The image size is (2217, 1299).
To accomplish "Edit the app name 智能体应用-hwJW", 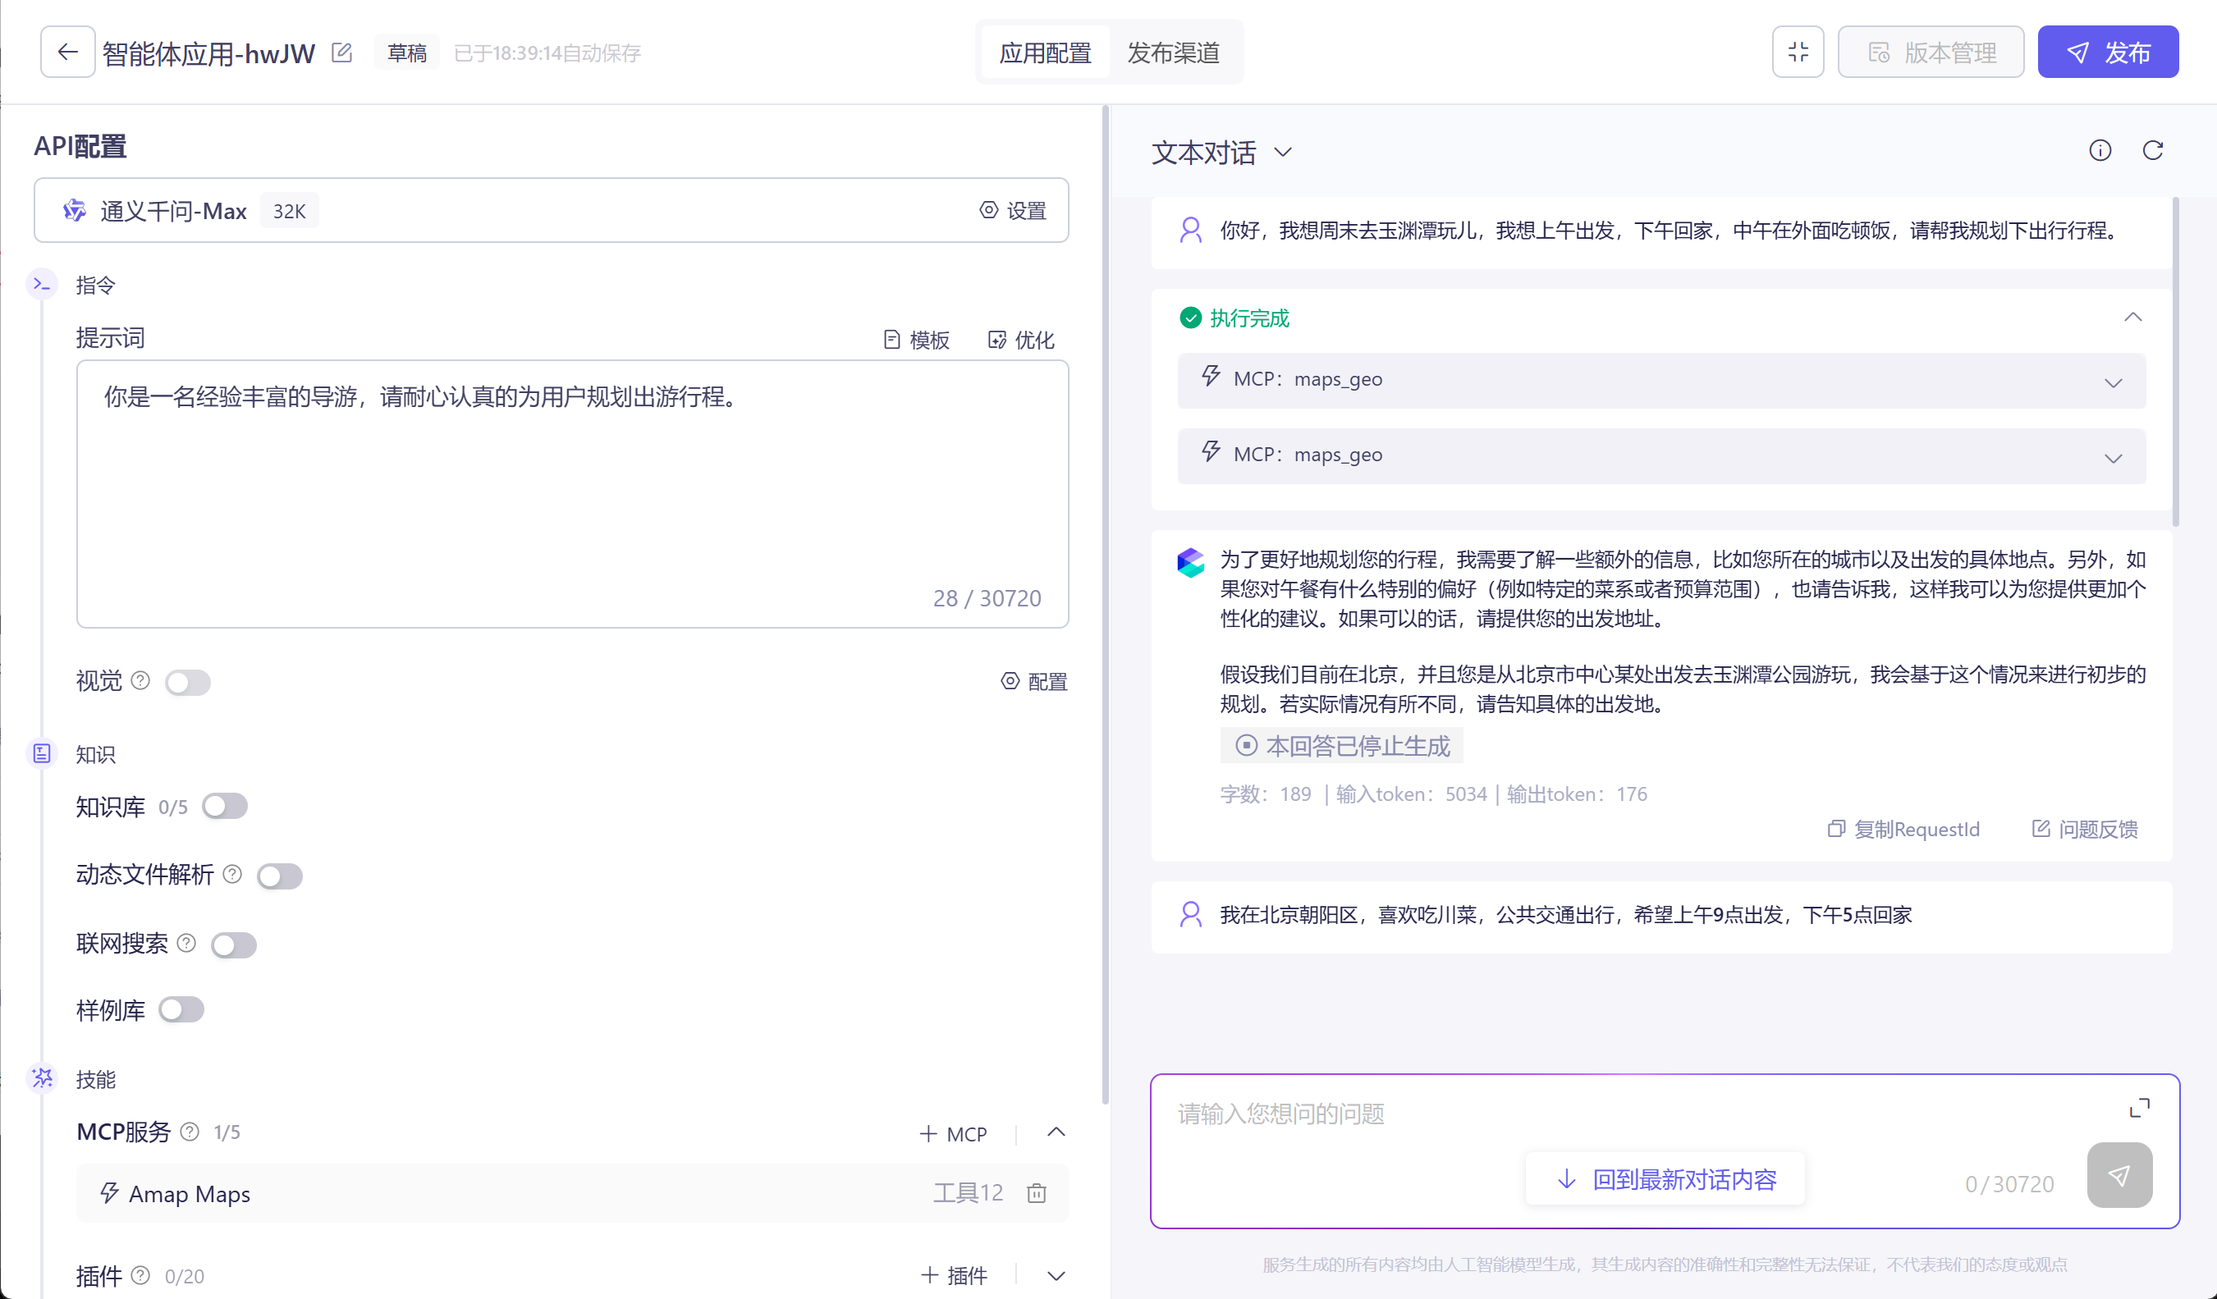I will (x=342, y=53).
